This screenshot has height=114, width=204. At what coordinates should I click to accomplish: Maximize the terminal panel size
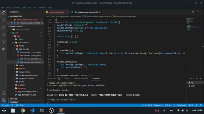click(x=197, y=79)
